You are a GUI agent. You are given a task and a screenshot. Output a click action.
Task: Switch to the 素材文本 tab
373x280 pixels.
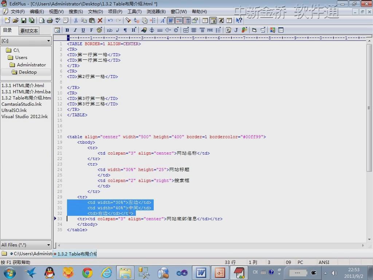tap(29, 31)
